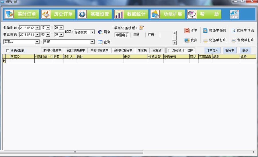Click the 实时订单 toolbar icon

click(9, 14)
